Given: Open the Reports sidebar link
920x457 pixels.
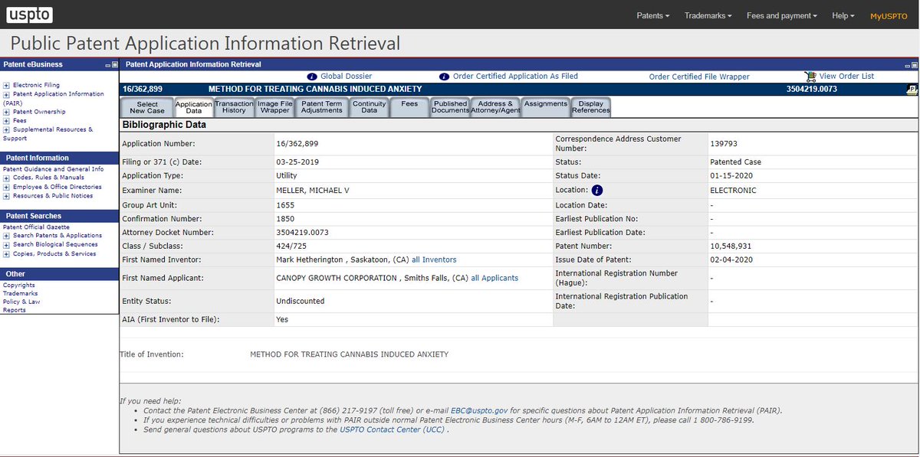Looking at the screenshot, I should (x=15, y=310).
